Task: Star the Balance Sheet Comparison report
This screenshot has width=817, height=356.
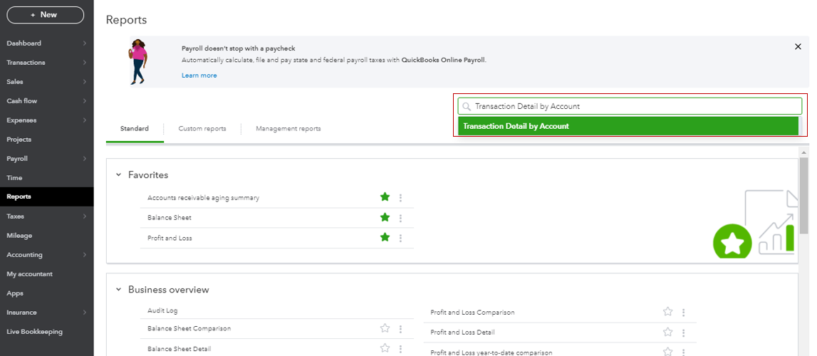Action: pos(385,328)
